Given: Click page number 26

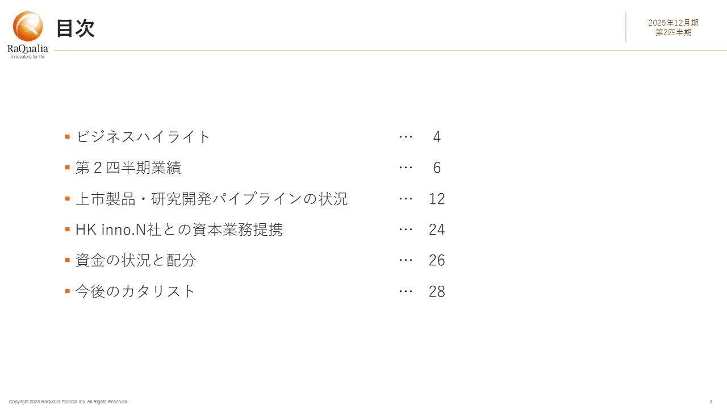Looking at the screenshot, I should pos(437,260).
